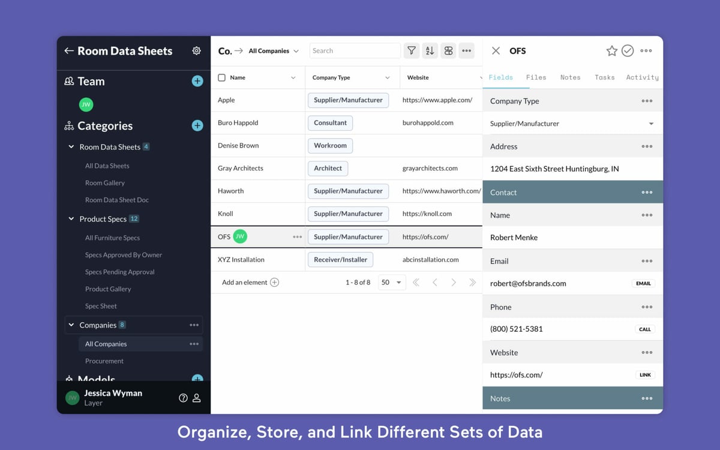Open the All Companies view dropdown

(274, 51)
